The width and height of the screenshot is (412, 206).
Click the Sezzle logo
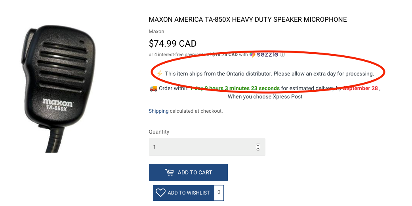[x=264, y=55]
